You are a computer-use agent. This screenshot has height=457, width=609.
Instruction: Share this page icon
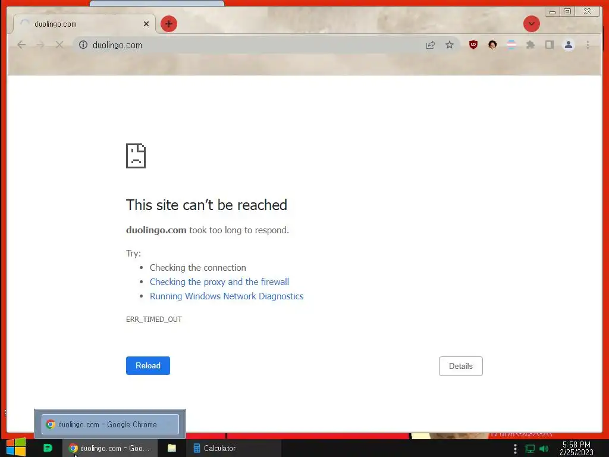coord(431,45)
